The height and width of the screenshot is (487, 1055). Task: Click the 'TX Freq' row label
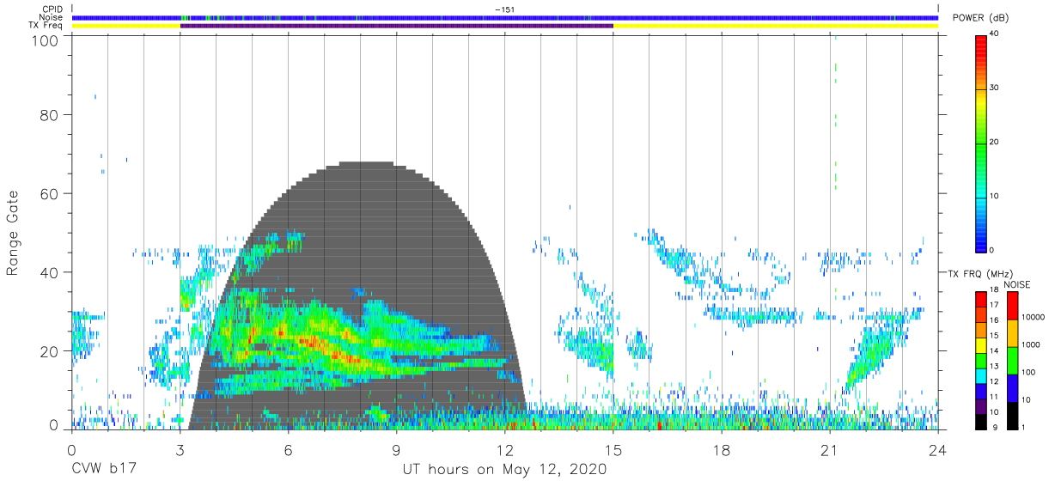[x=46, y=26]
